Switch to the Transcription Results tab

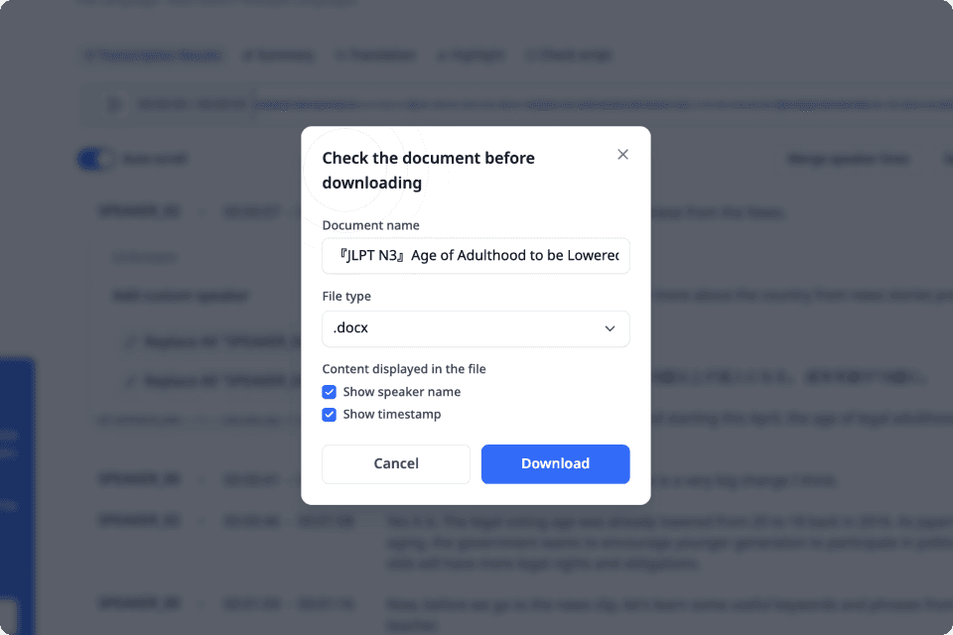point(153,56)
